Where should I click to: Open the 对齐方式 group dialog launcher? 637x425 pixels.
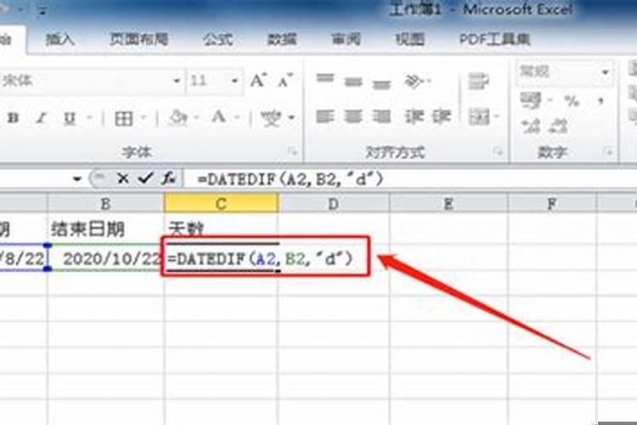(x=498, y=151)
